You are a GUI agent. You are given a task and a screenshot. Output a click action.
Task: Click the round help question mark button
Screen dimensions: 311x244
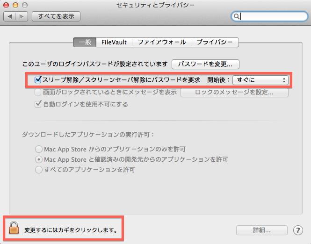tap(298, 230)
